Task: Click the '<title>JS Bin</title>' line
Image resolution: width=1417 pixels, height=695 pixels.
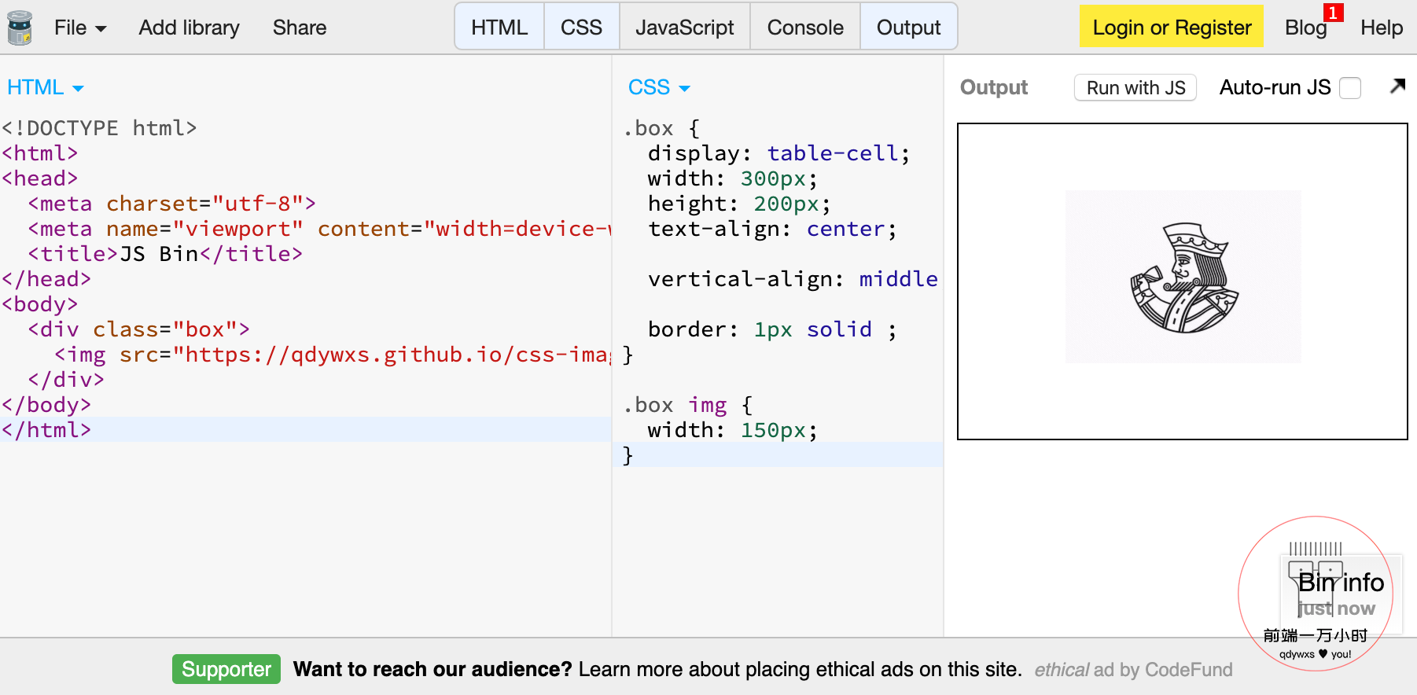Action: pos(165,254)
